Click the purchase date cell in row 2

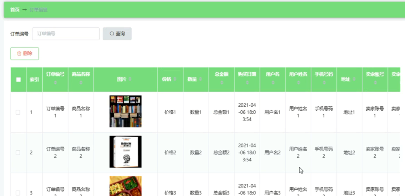[247, 153]
